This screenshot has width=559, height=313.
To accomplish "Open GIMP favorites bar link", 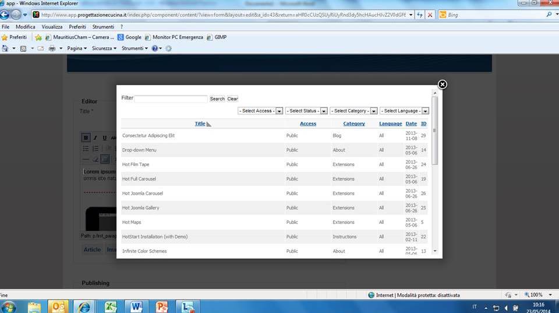I will (217, 37).
